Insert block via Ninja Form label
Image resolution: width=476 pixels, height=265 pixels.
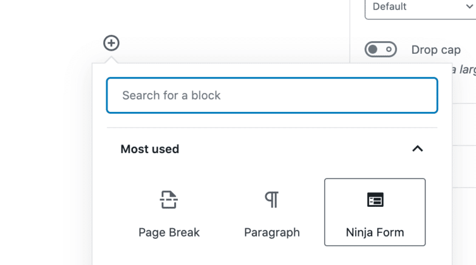coord(375,232)
